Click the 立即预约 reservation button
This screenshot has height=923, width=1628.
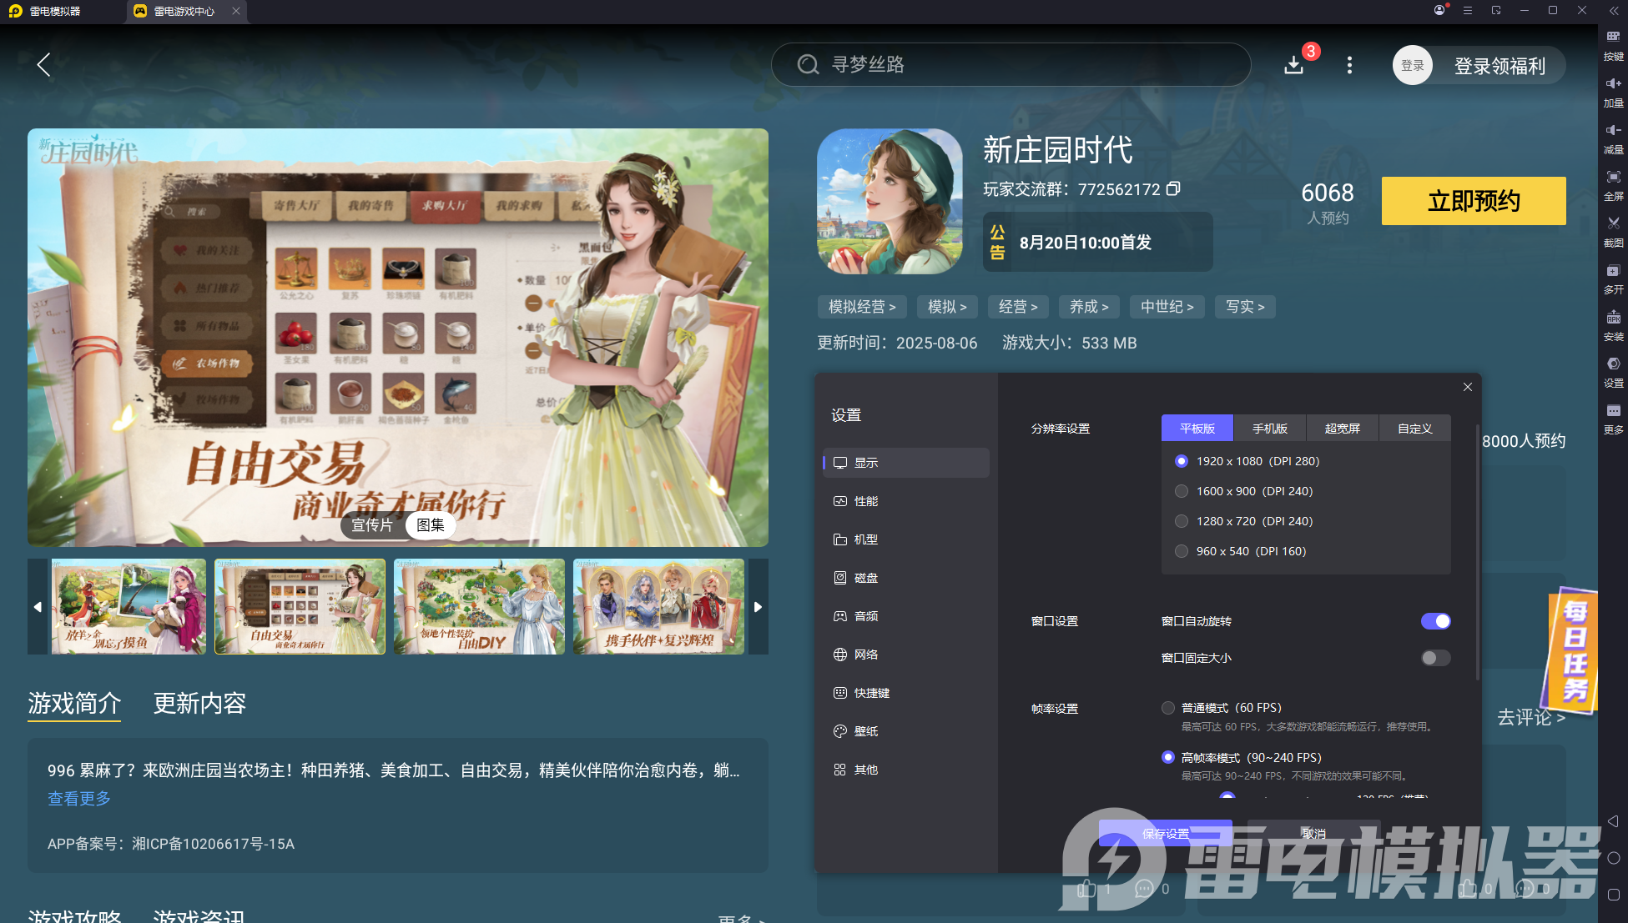1473,201
